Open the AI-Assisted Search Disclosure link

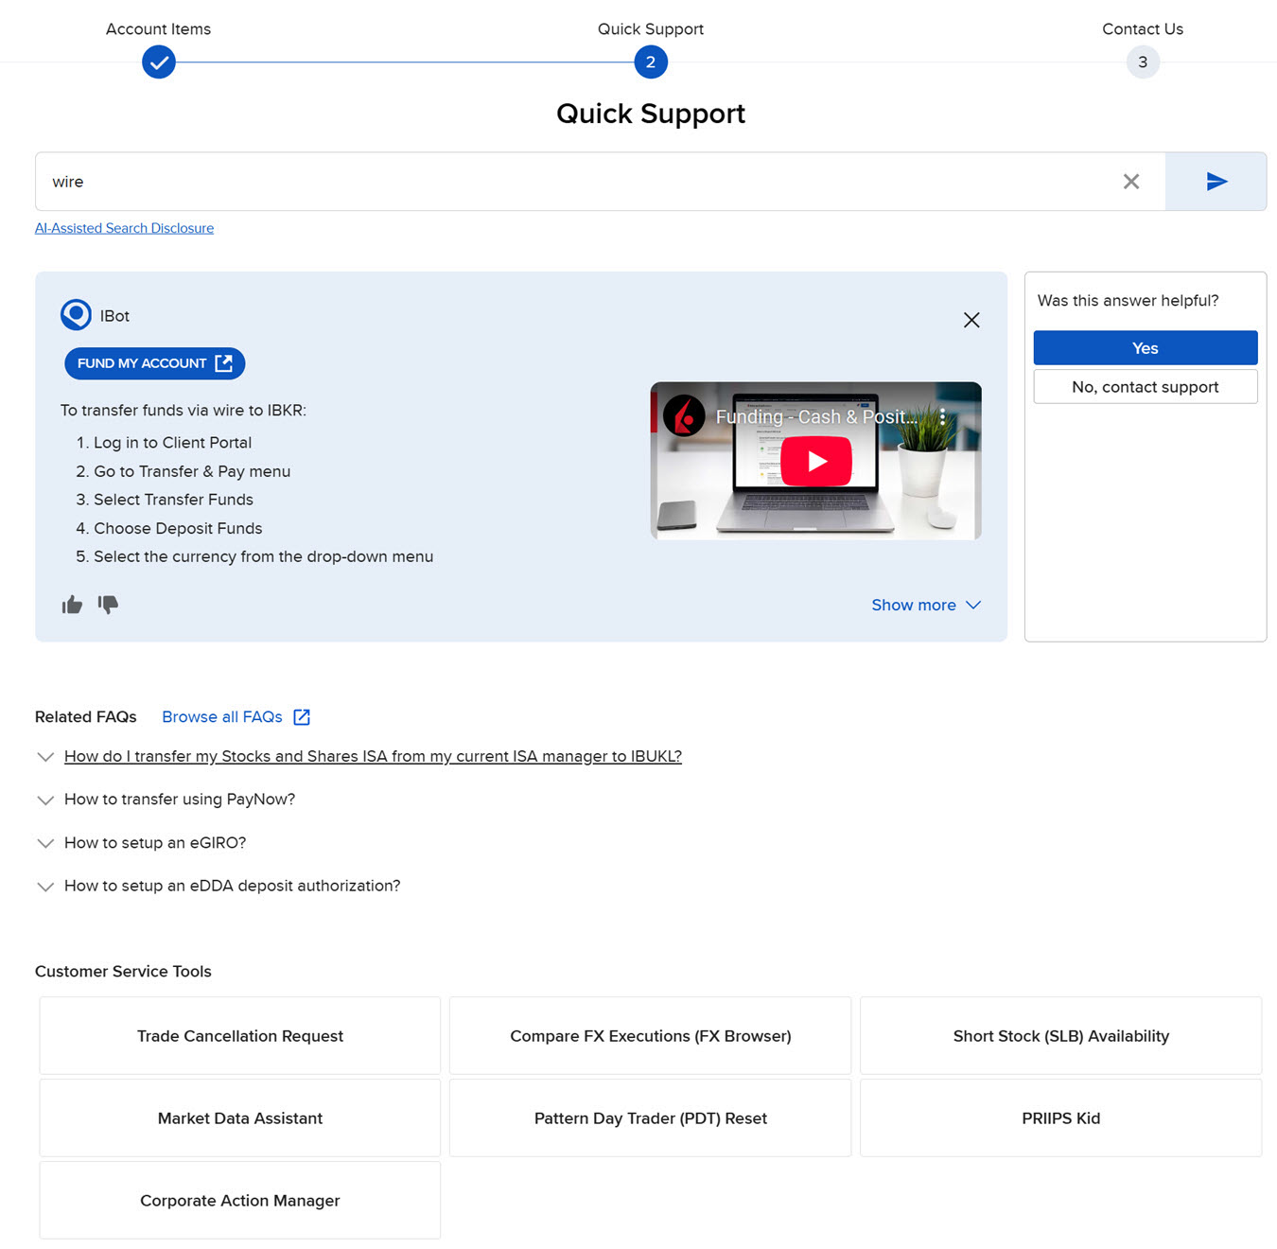tap(124, 227)
